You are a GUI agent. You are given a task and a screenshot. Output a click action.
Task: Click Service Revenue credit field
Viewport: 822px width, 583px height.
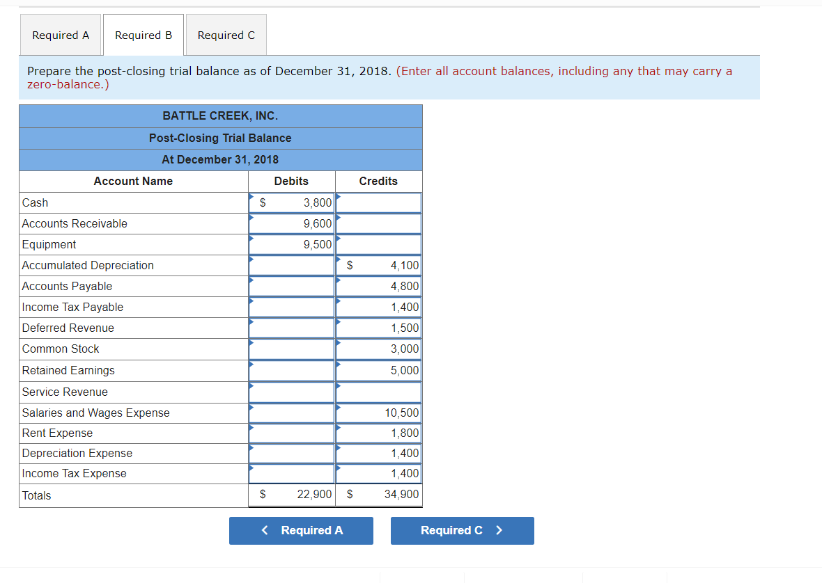coord(378,392)
